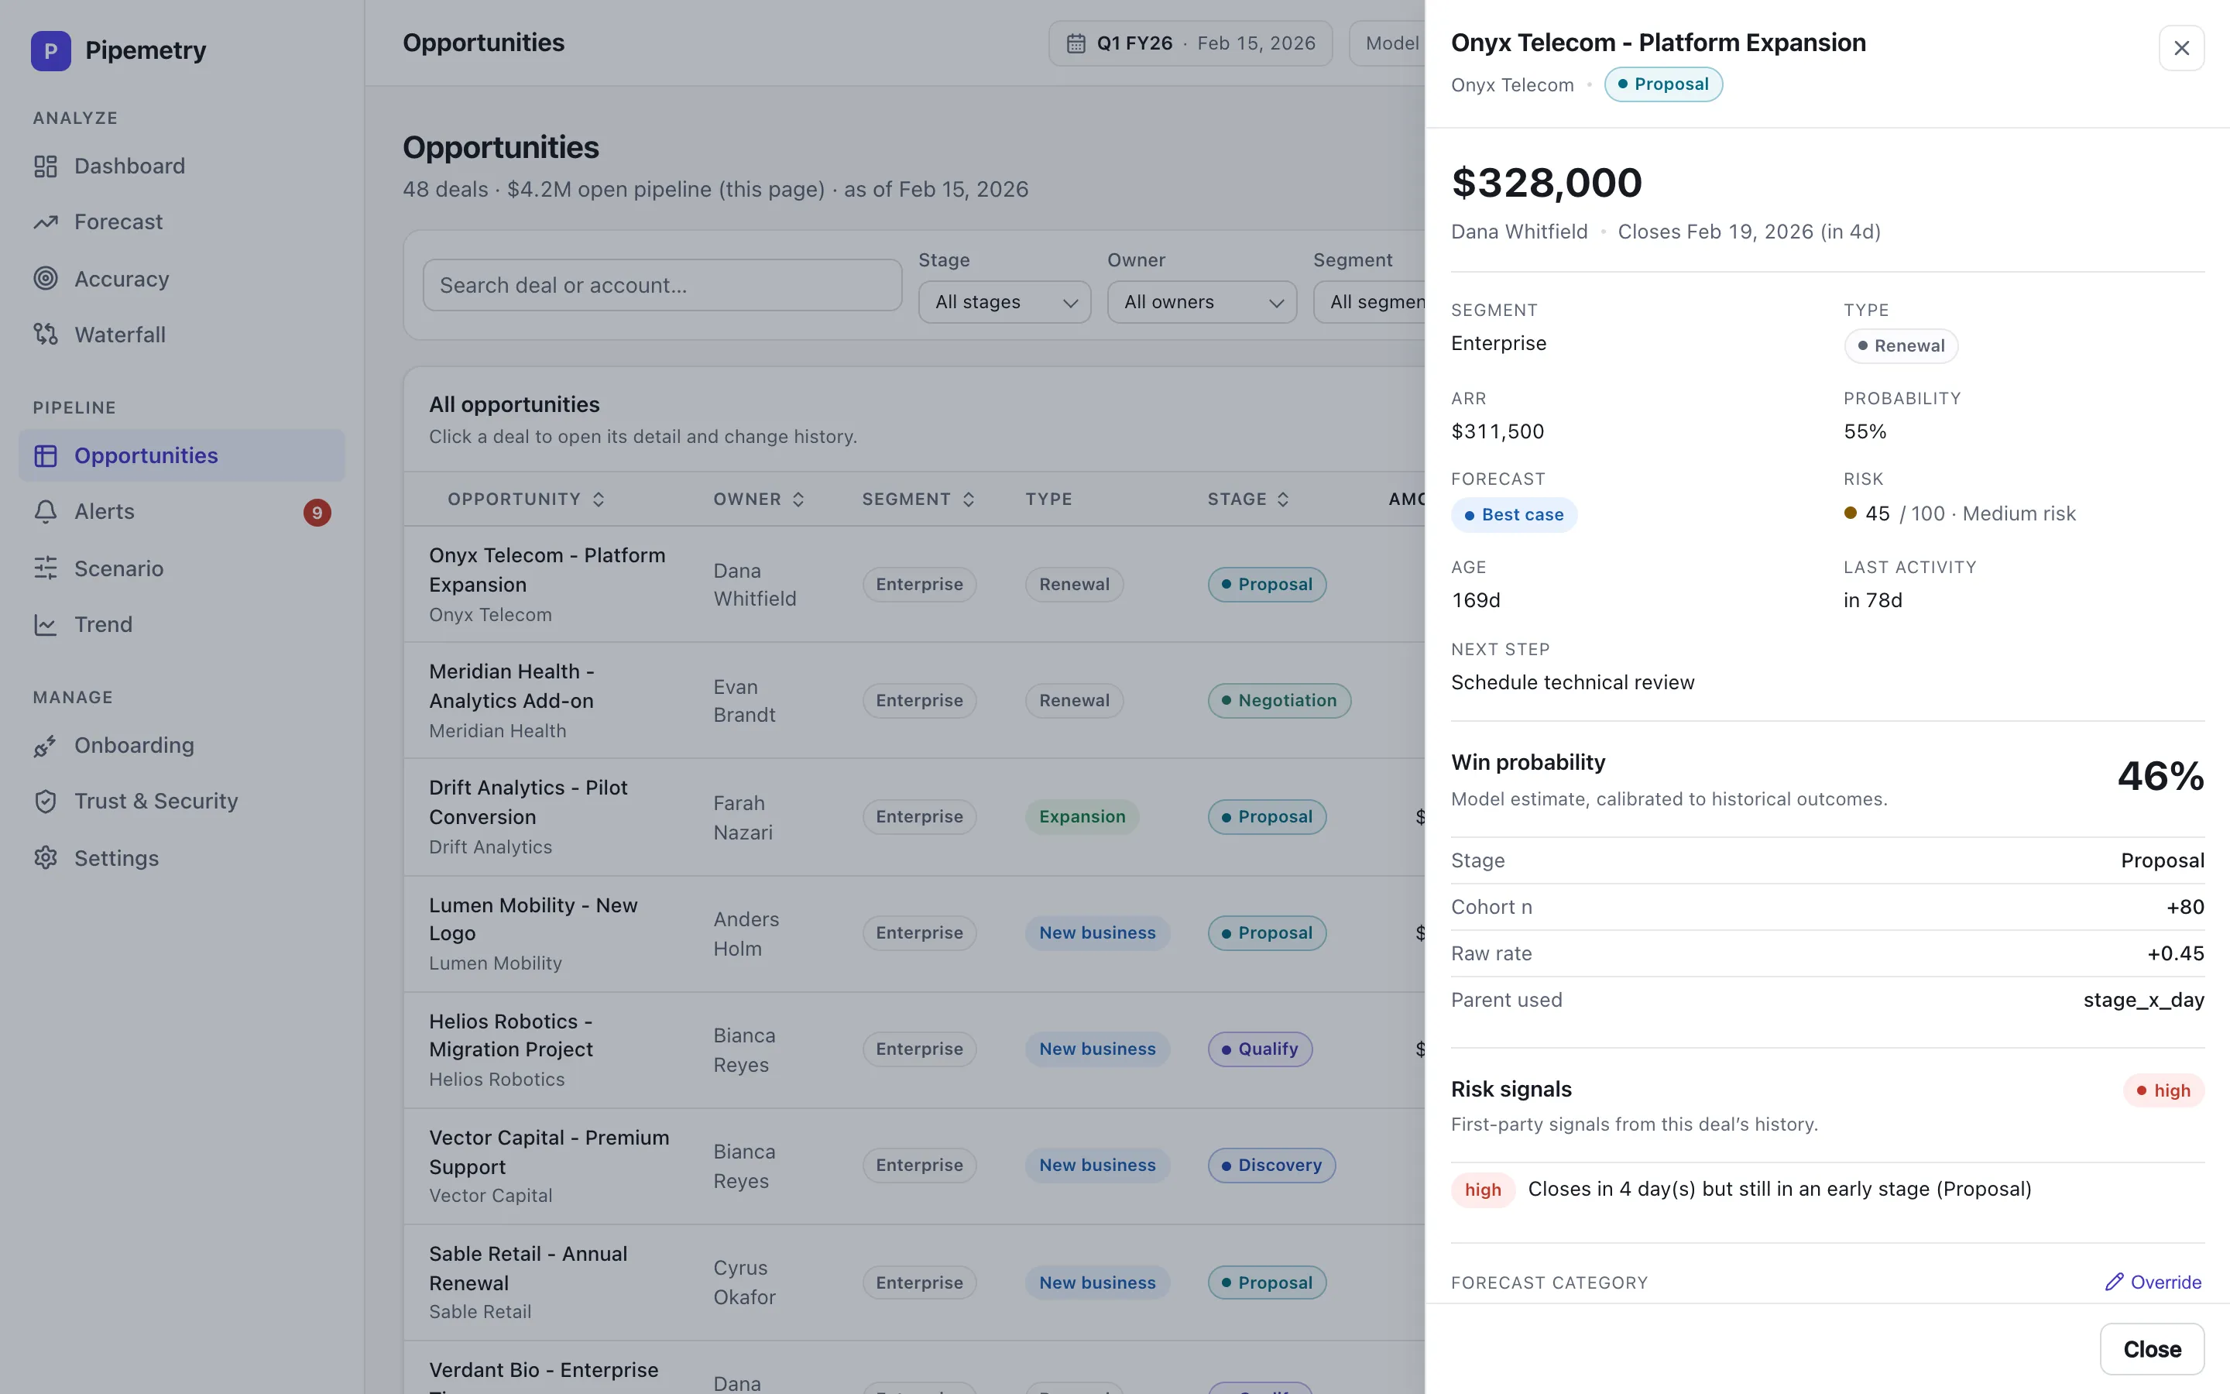Open Waterfall page
The height and width of the screenshot is (1394, 2230).
click(x=181, y=335)
